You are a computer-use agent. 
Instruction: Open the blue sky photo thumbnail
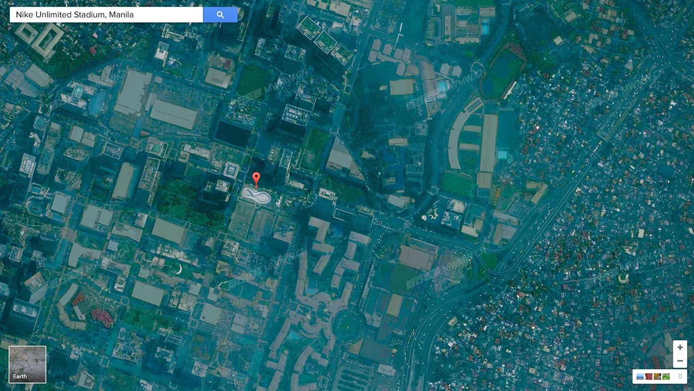click(x=640, y=377)
